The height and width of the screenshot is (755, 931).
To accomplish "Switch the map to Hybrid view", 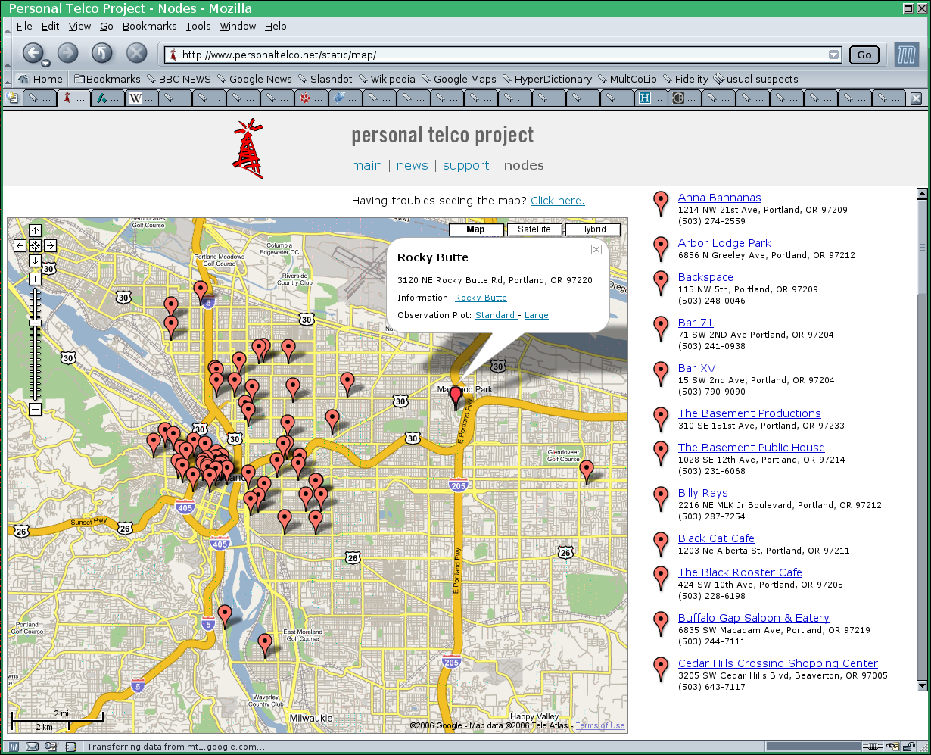I will (593, 229).
